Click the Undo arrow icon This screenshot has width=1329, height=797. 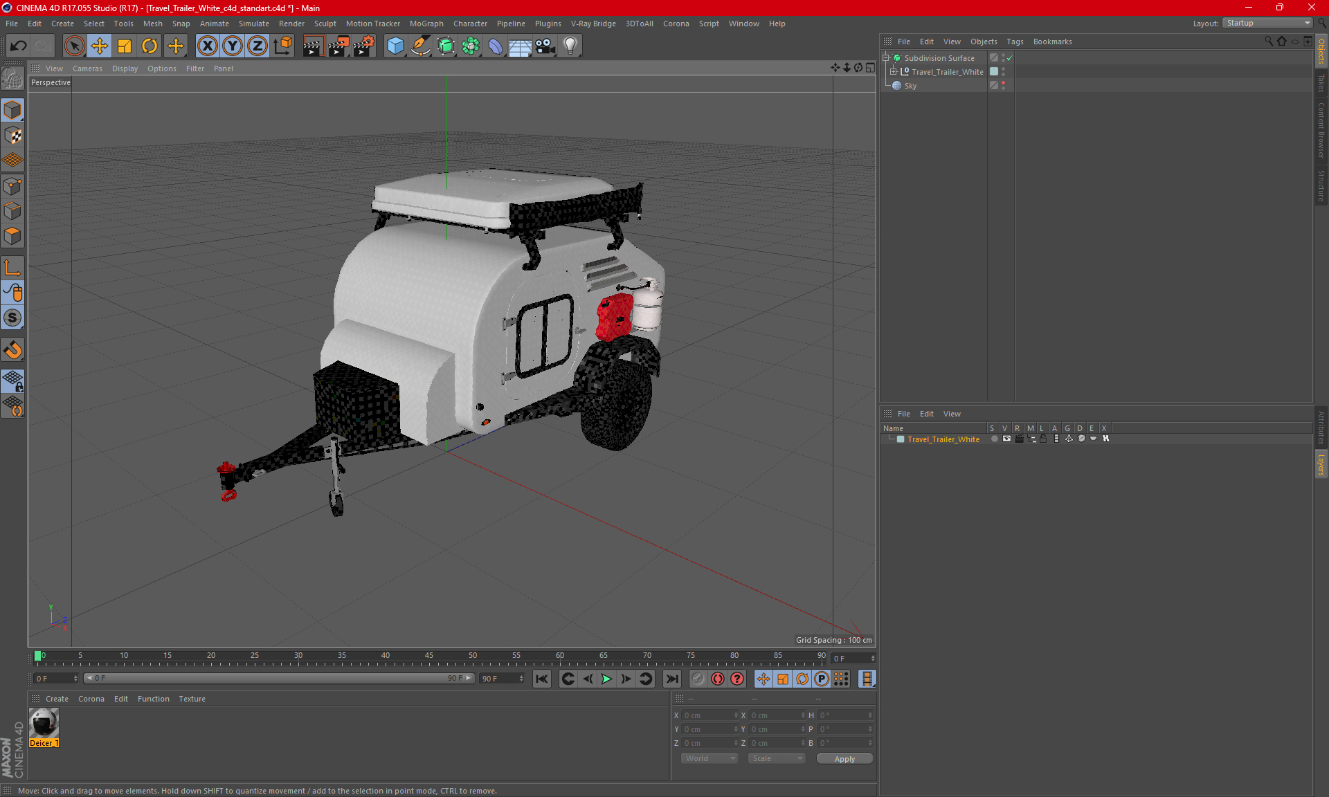click(x=19, y=46)
